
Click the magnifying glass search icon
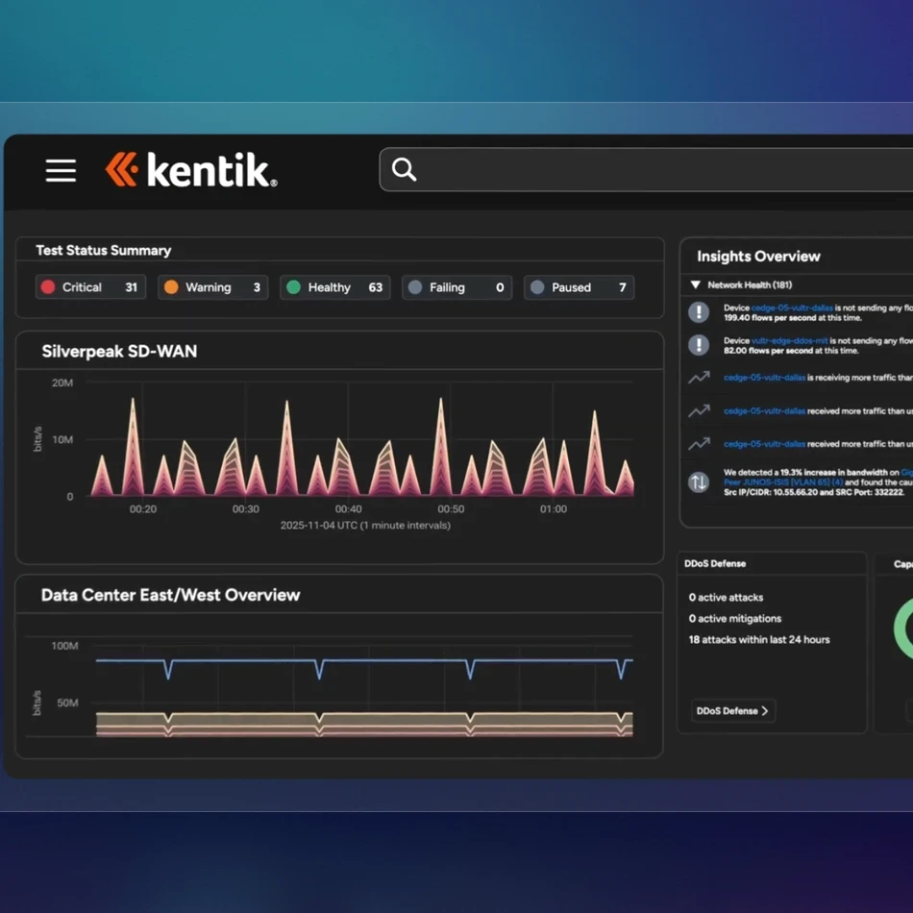(x=405, y=170)
